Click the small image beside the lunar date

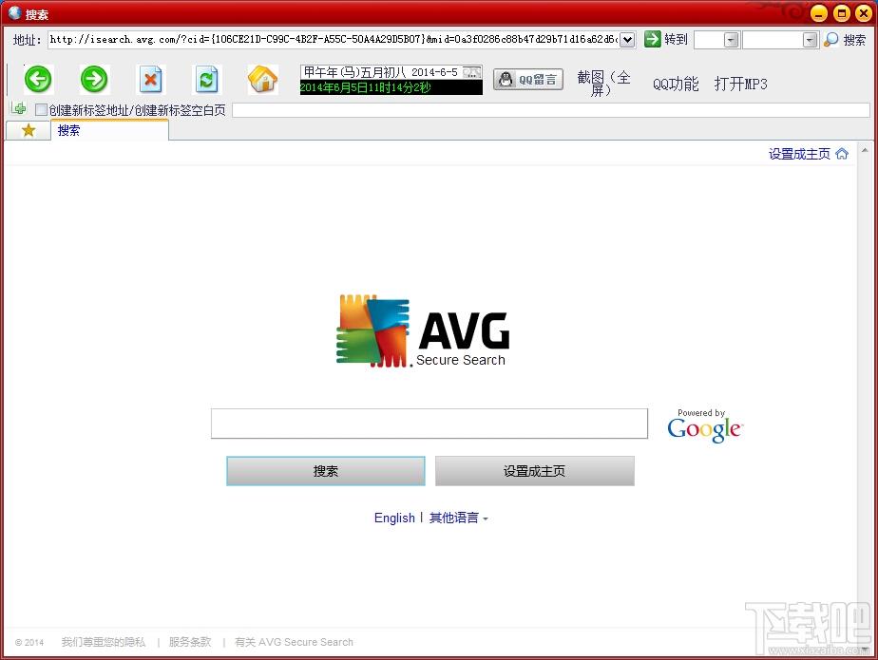click(x=472, y=72)
